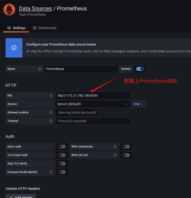
Task: Click the Add header button
Action: click(21, 196)
